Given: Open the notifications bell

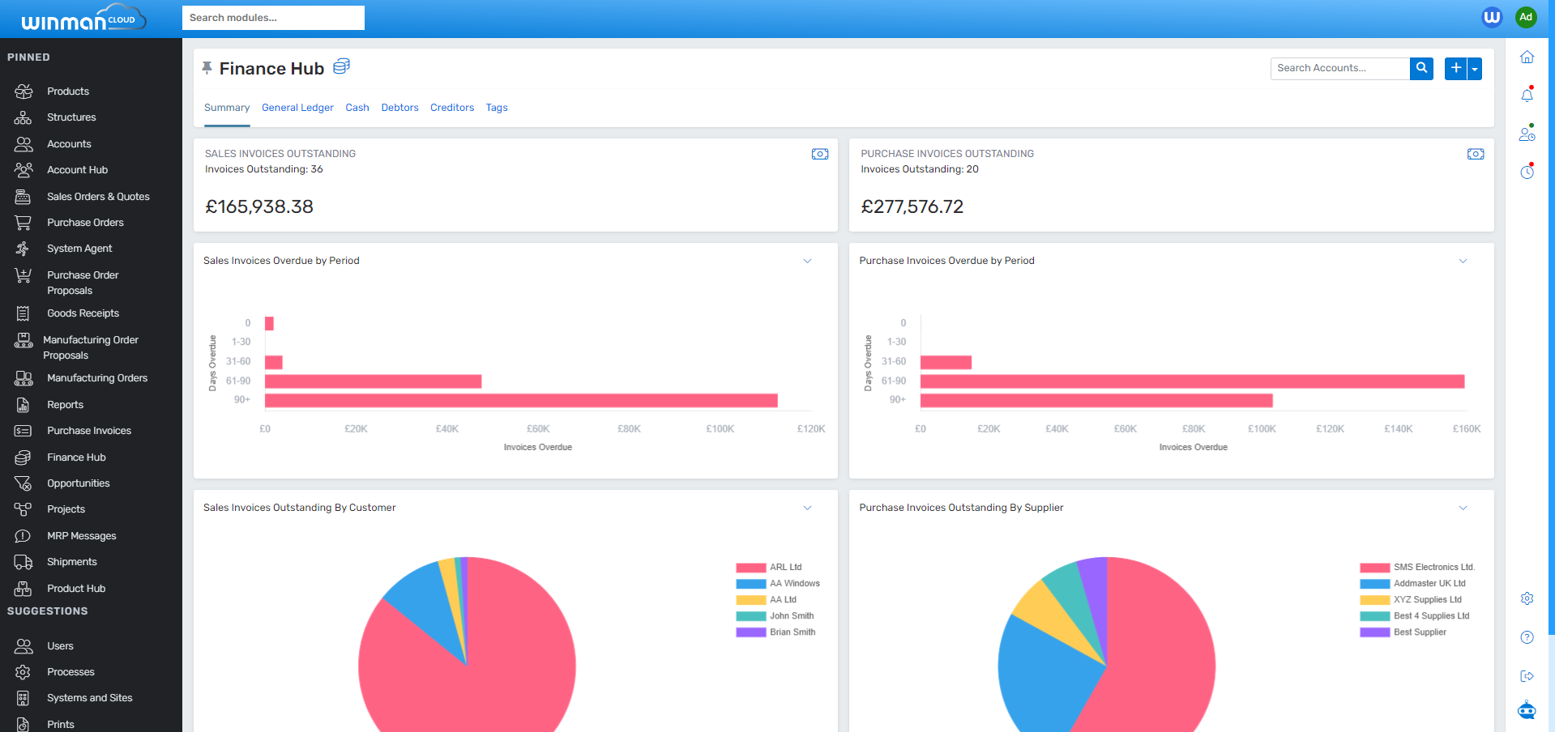Looking at the screenshot, I should pos(1527,95).
